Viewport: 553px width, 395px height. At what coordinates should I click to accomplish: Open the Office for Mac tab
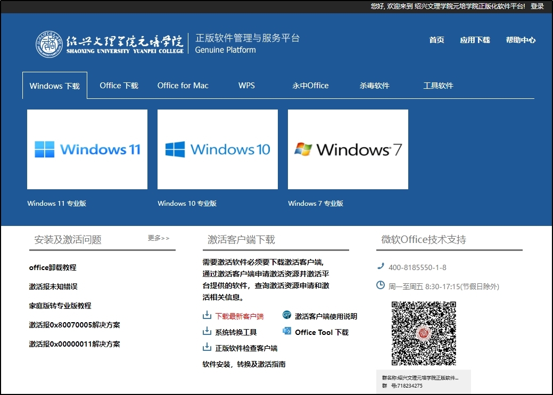pos(183,86)
